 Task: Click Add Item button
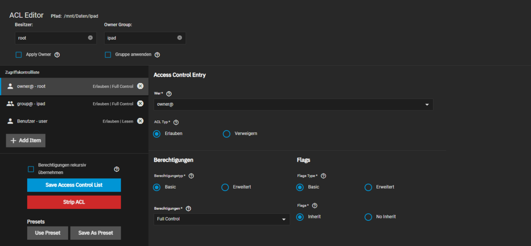[26, 140]
